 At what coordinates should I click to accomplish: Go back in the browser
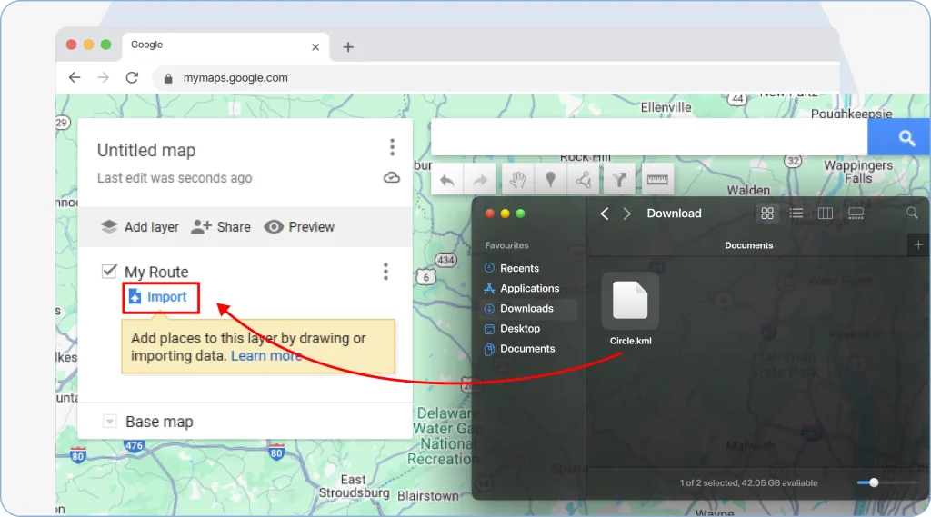75,78
